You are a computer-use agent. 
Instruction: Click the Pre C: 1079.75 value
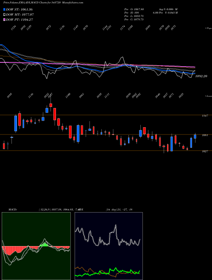134,20
